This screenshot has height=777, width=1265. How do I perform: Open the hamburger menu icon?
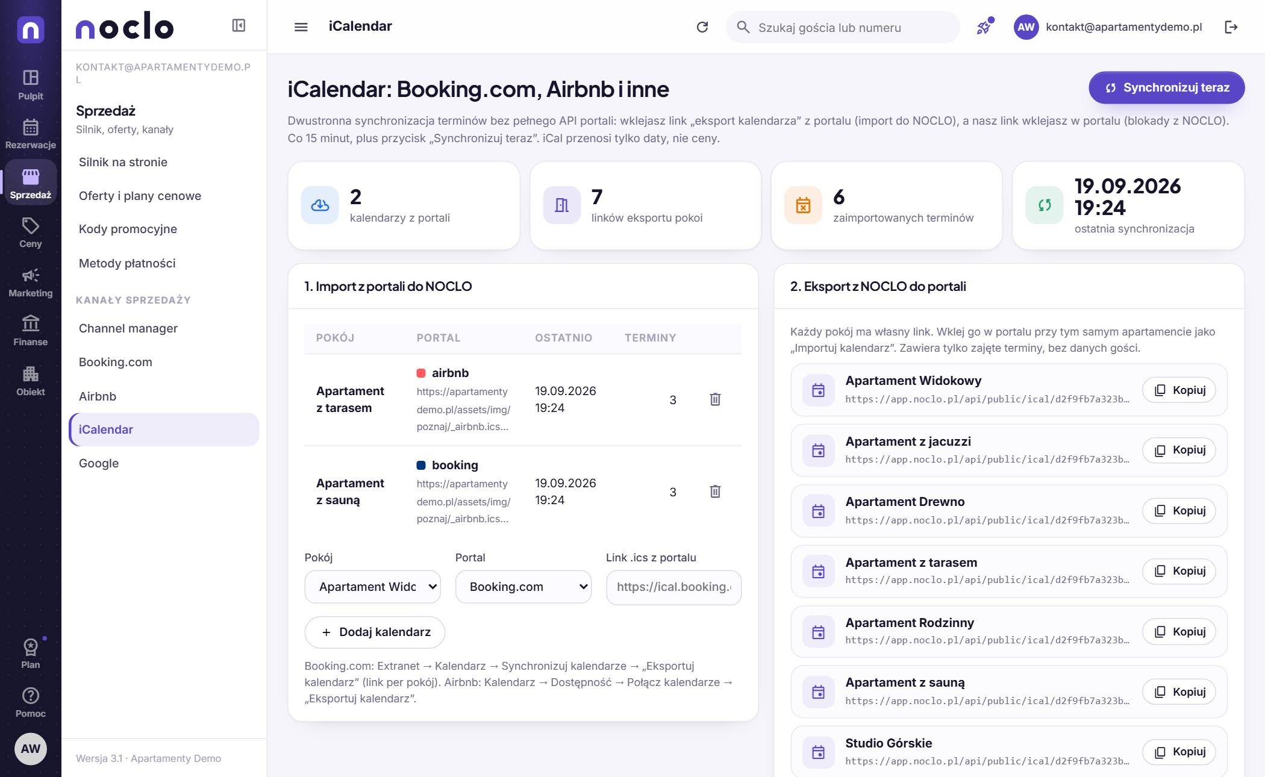click(x=301, y=27)
